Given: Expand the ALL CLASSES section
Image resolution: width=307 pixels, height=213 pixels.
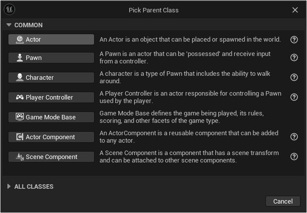Looking at the screenshot, I should pos(9,186).
